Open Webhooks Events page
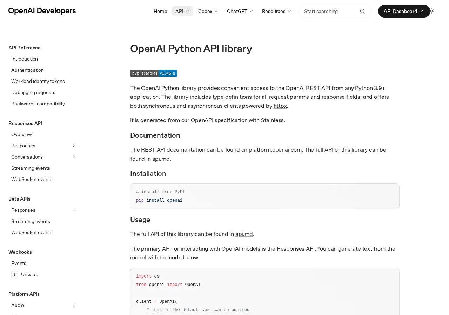The height and width of the screenshot is (315, 449). [x=19, y=263]
